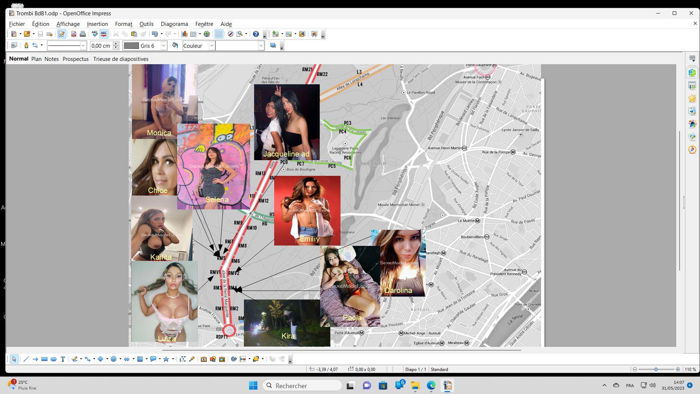Click the zoom in plus button

pyautogui.click(x=678, y=370)
